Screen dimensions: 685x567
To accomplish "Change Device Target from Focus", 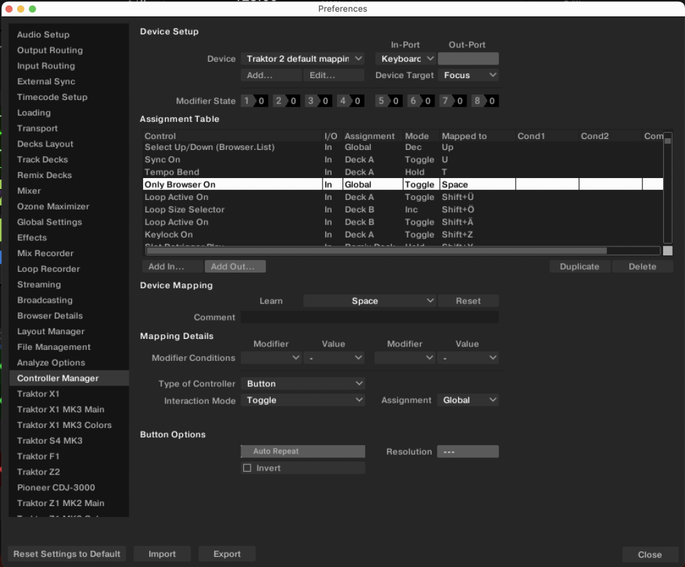I will [x=468, y=75].
